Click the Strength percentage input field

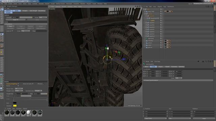pyautogui.click(x=16, y=17)
